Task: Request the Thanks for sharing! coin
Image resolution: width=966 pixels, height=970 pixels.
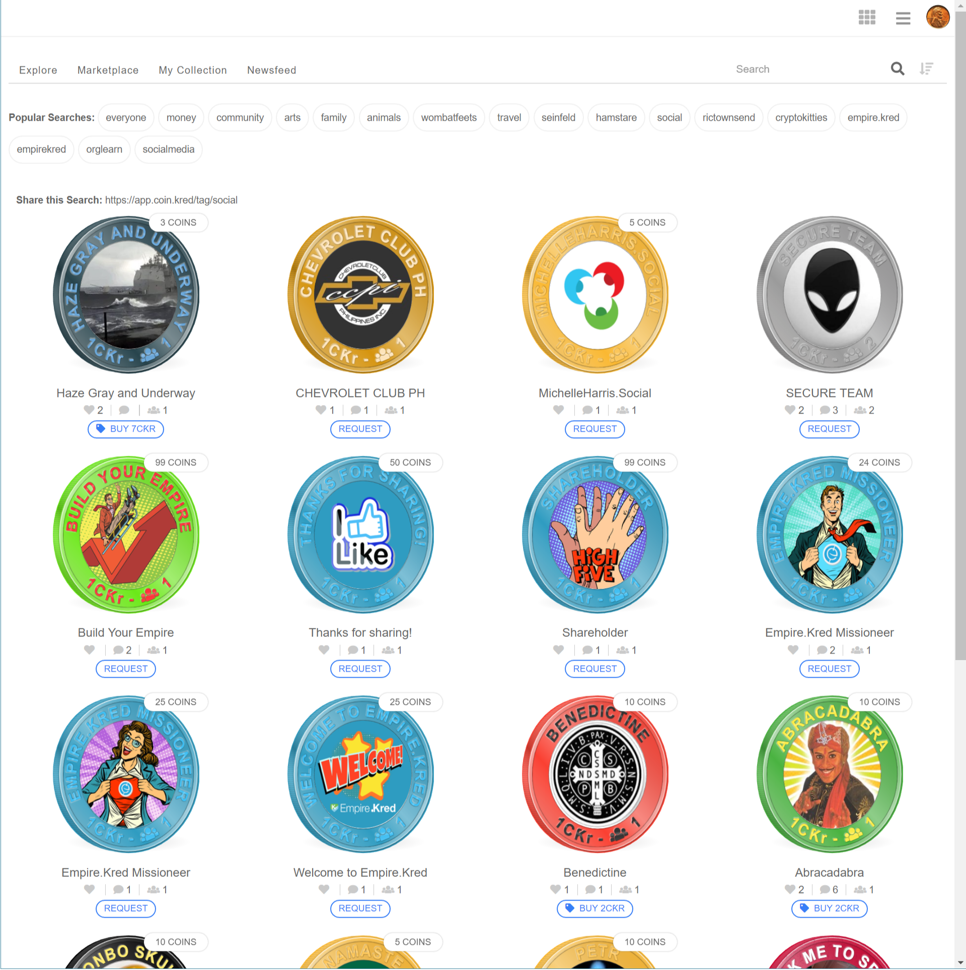Action: click(360, 669)
